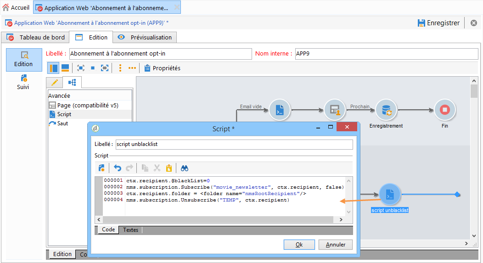The width and height of the screenshot is (483, 263).
Task: Click script editor scroll right arrow
Action: (341, 219)
